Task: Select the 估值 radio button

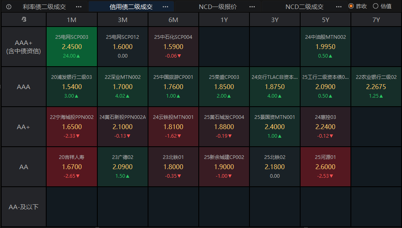Action: tap(375, 6)
